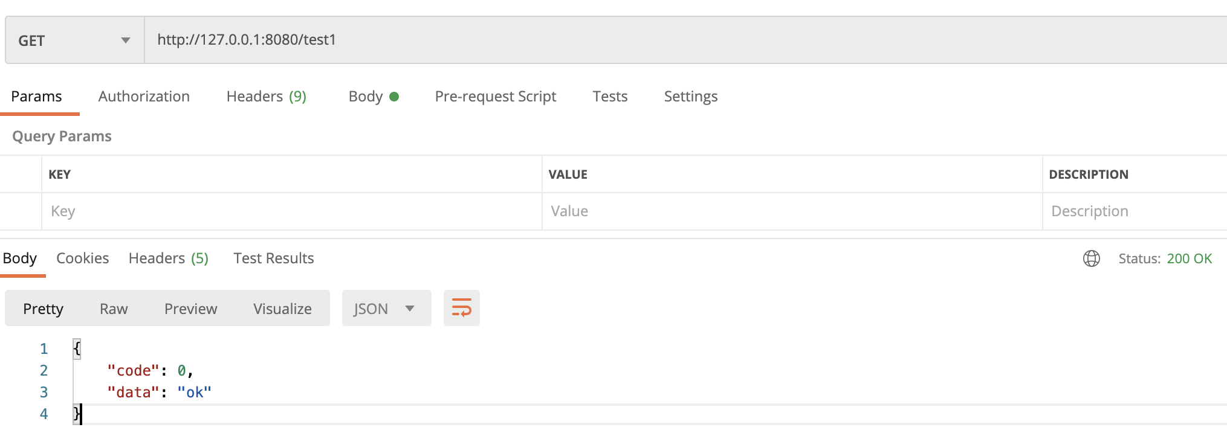Switch to Raw response view
The width and height of the screenshot is (1227, 436).
(114, 309)
